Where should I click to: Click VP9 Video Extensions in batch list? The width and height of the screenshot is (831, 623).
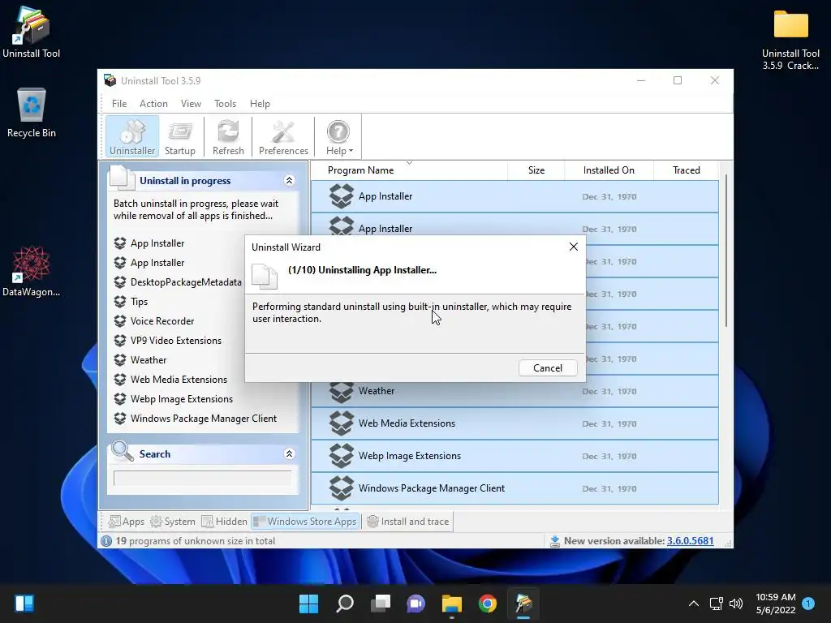[x=176, y=341]
